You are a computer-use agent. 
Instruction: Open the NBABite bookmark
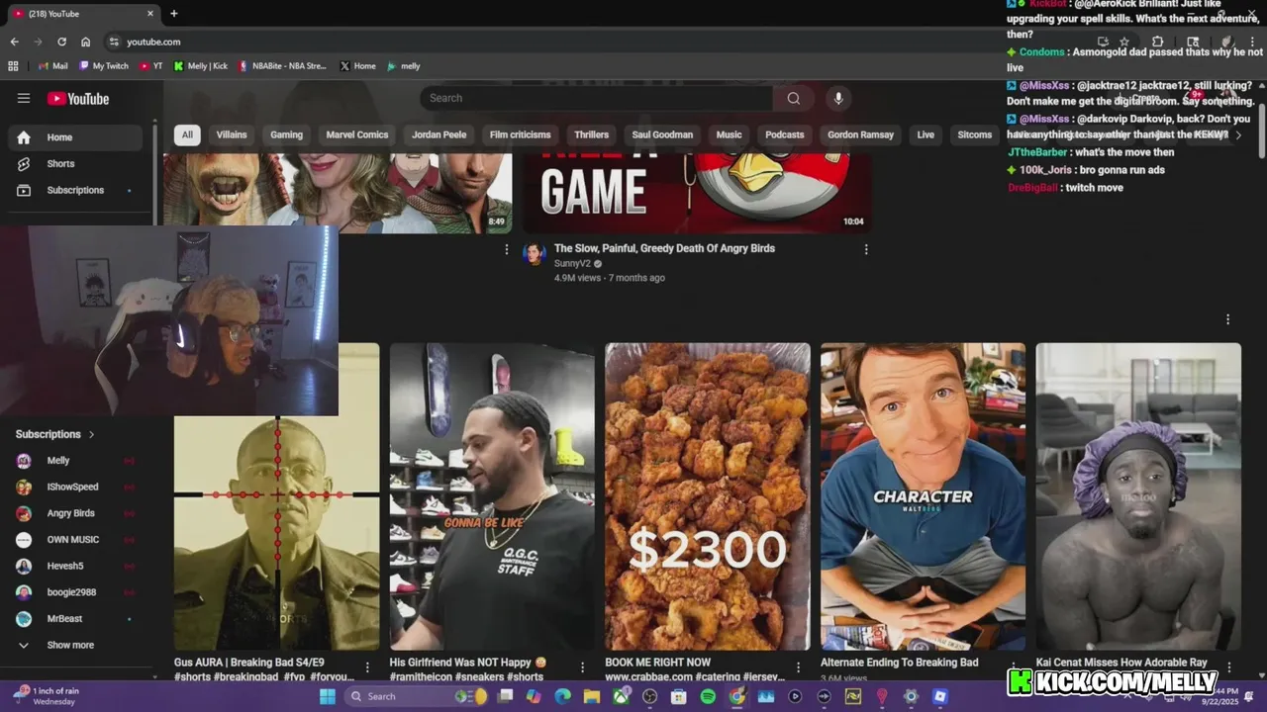282,66
